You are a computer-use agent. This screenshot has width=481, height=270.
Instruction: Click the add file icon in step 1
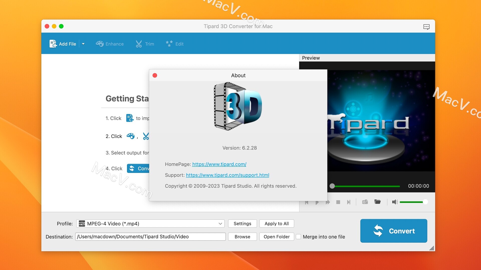(x=130, y=118)
